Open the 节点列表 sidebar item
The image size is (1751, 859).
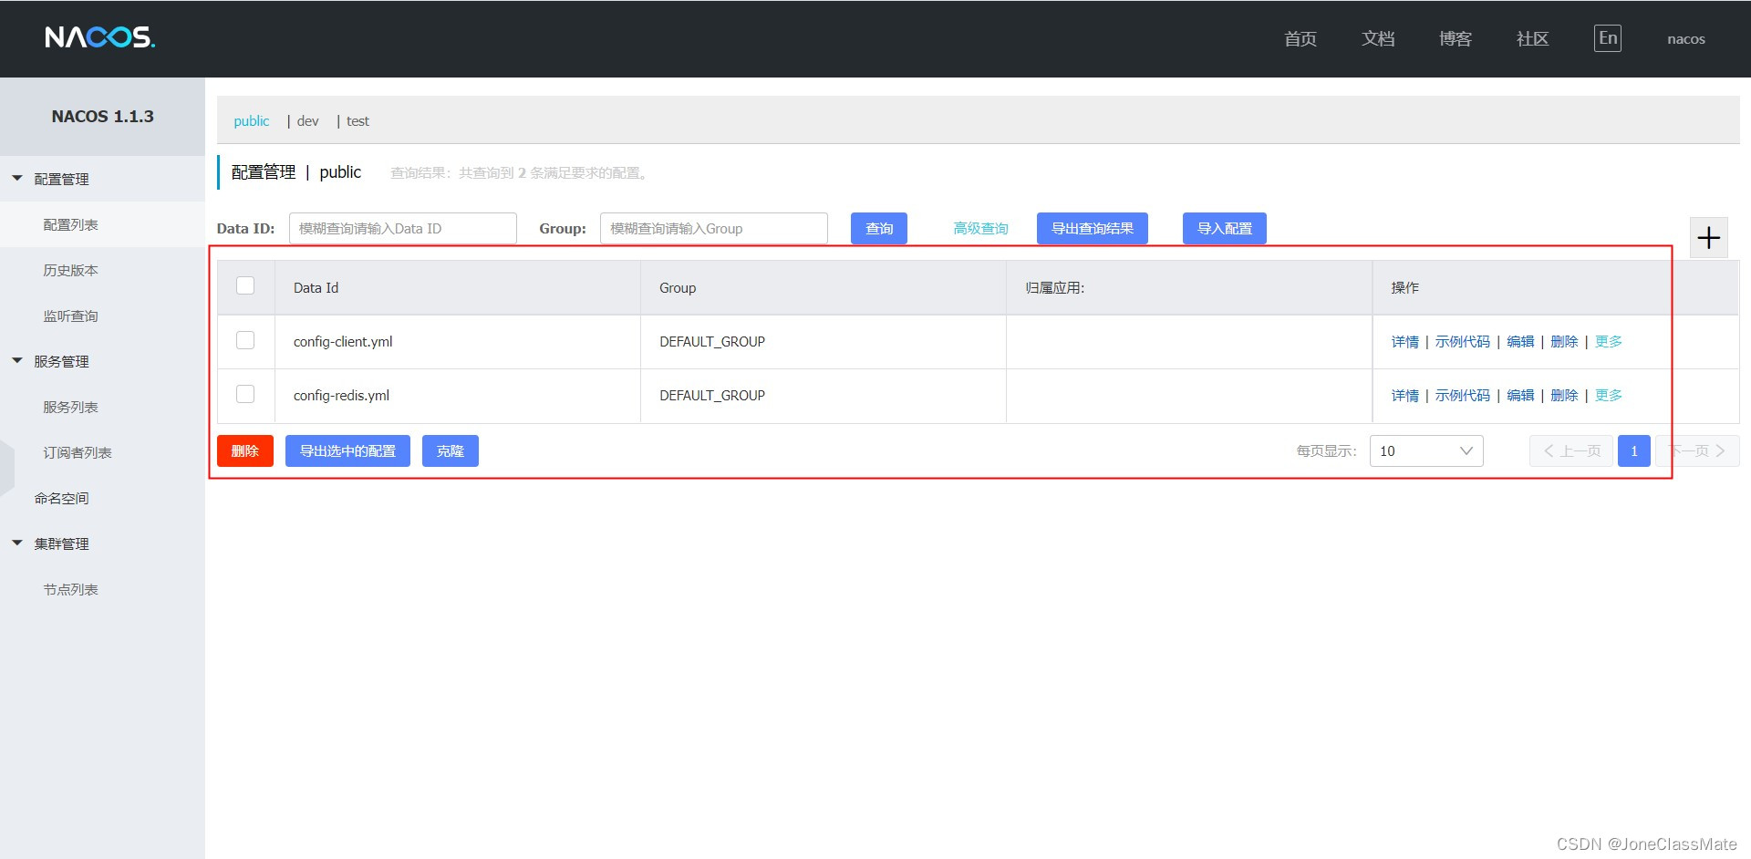(x=102, y=589)
